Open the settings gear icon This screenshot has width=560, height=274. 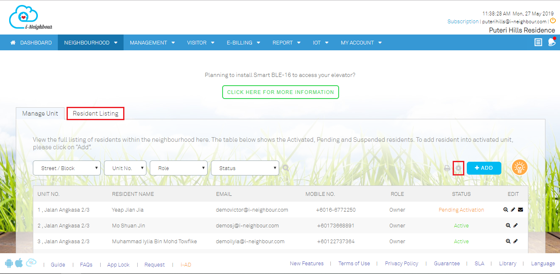(458, 168)
